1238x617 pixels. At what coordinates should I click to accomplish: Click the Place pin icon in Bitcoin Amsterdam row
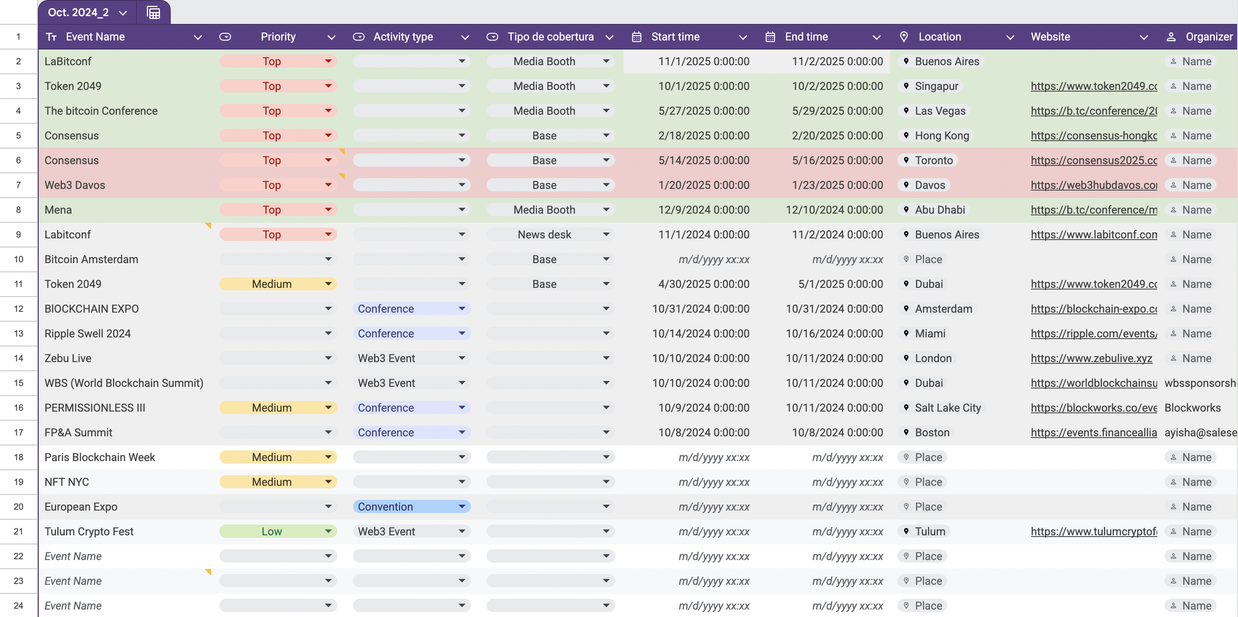906,259
